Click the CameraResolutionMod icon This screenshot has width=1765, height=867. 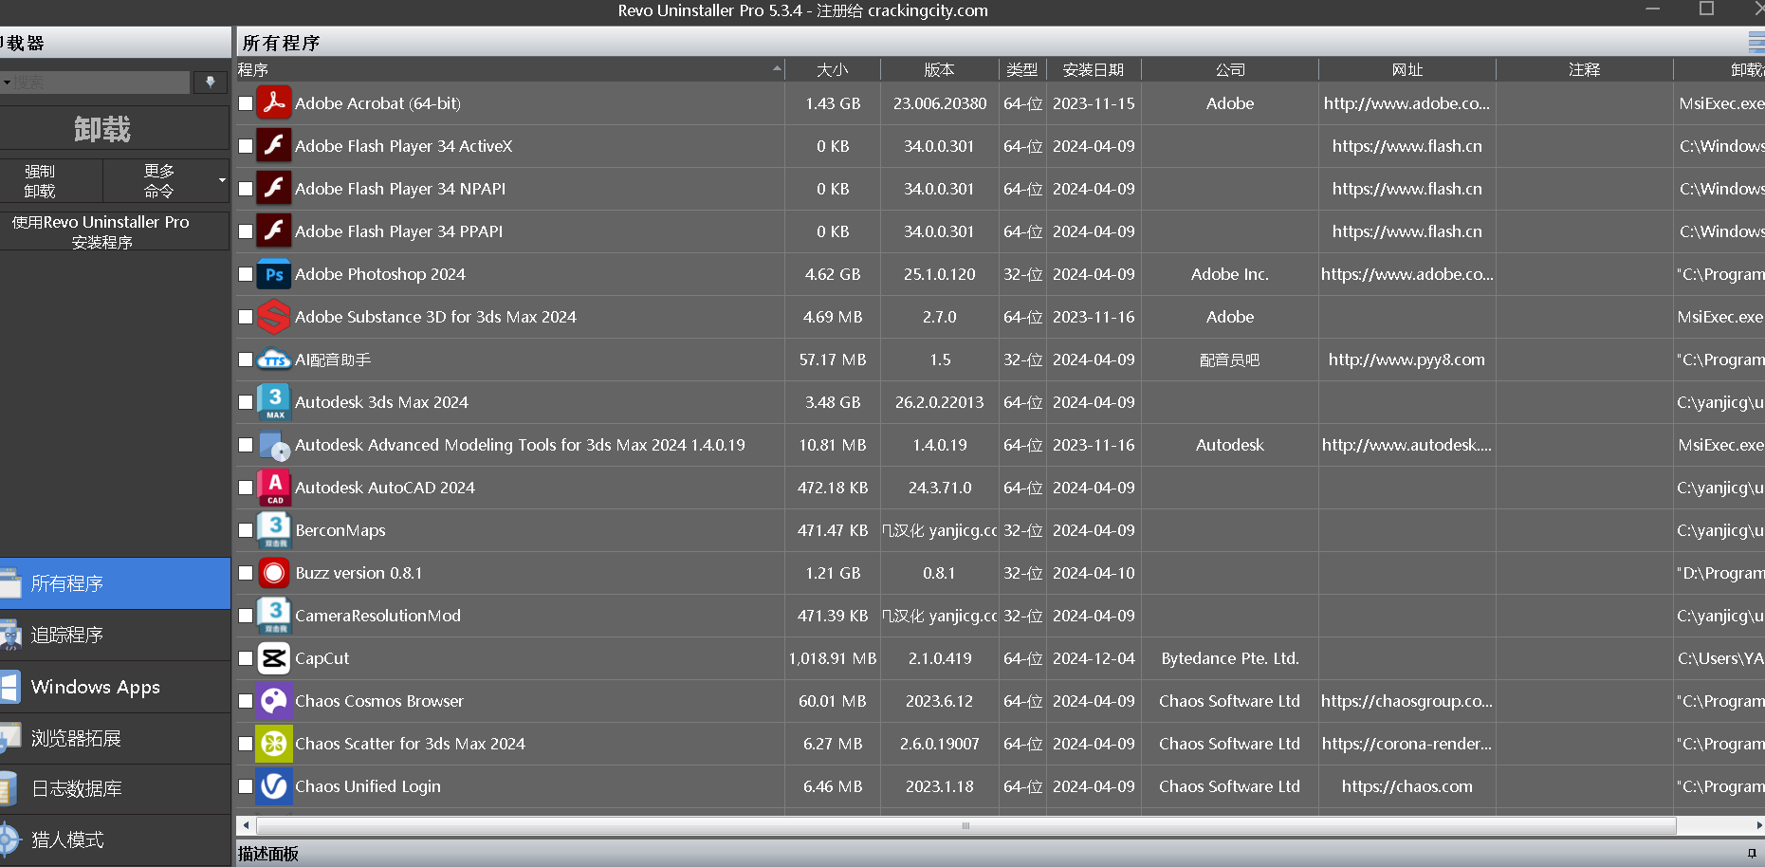coord(274,615)
